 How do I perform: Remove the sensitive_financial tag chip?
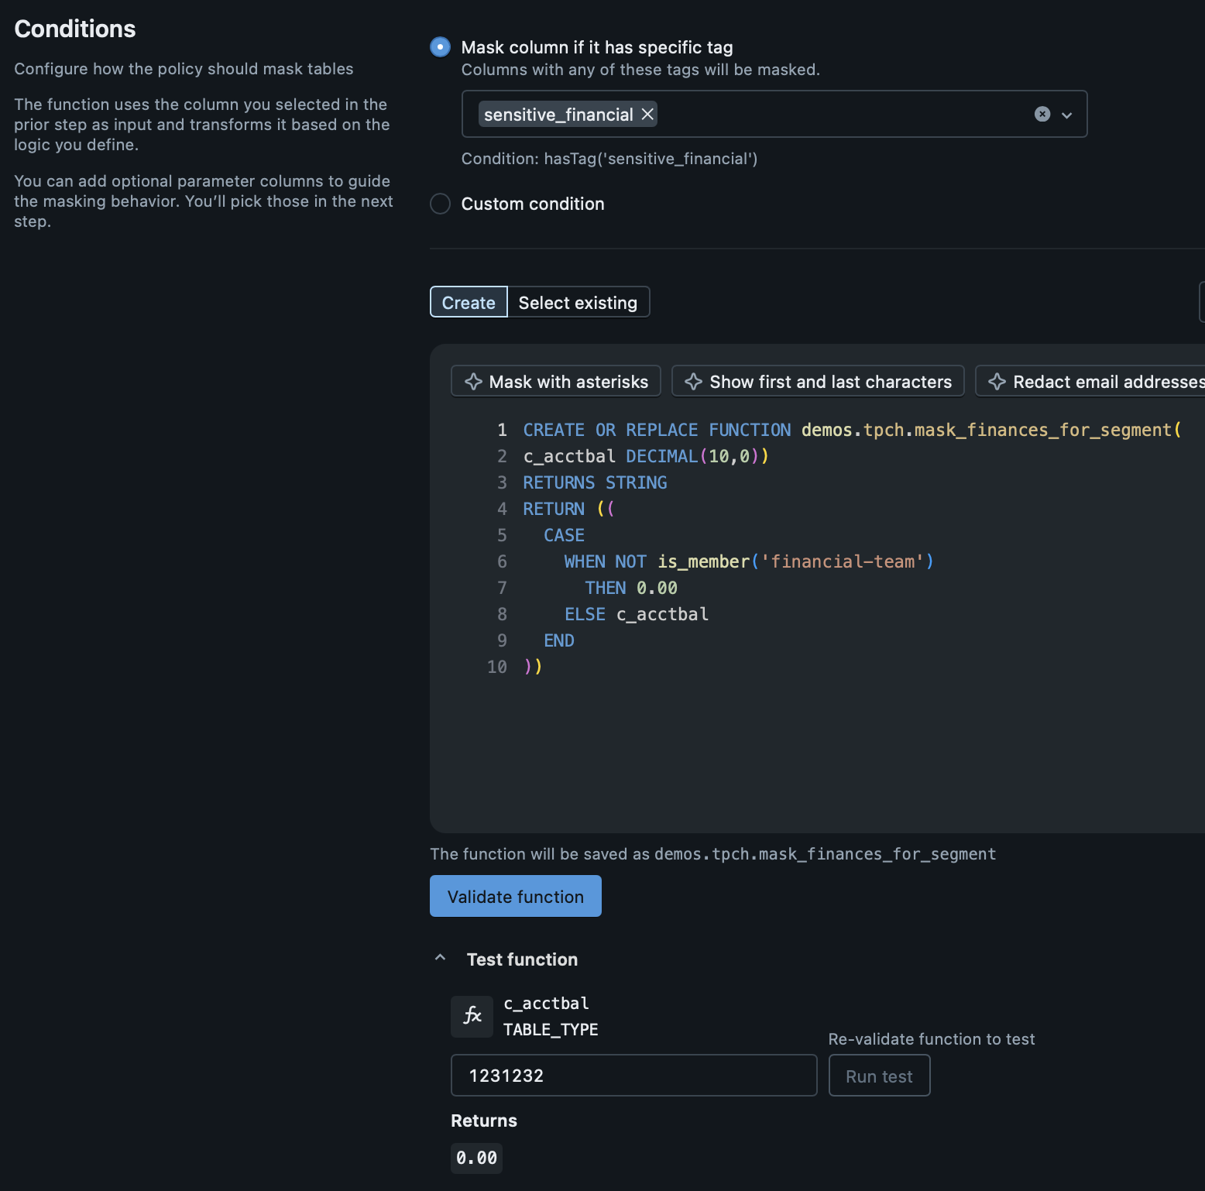[647, 115]
